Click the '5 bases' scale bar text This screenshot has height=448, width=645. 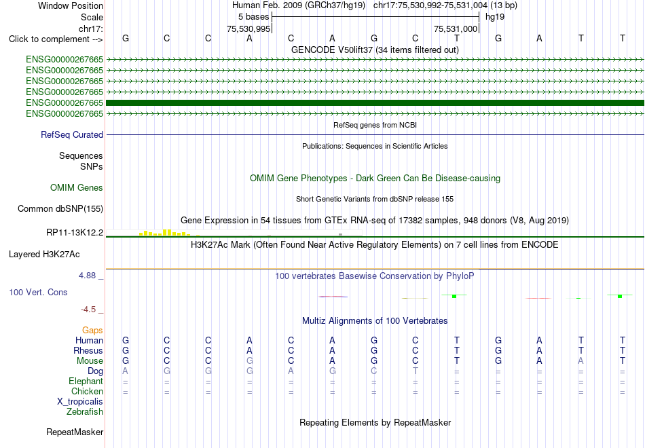point(253,17)
